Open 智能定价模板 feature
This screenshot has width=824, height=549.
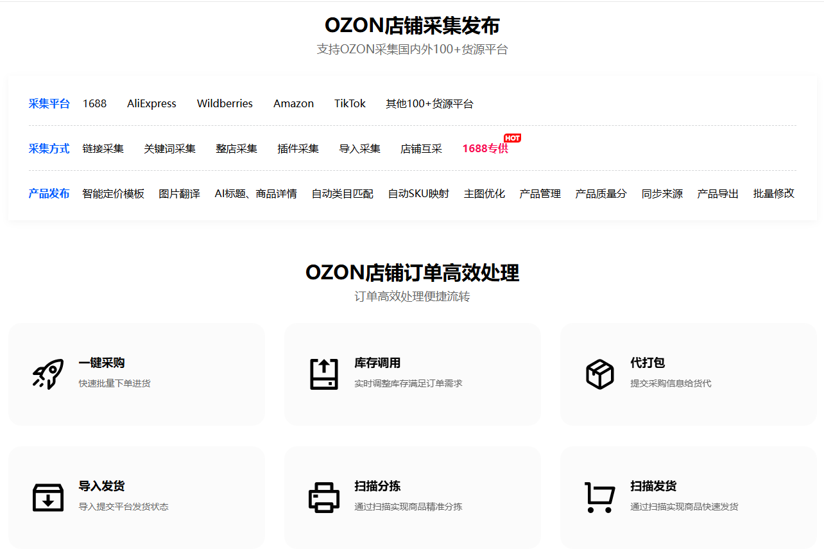click(x=113, y=194)
